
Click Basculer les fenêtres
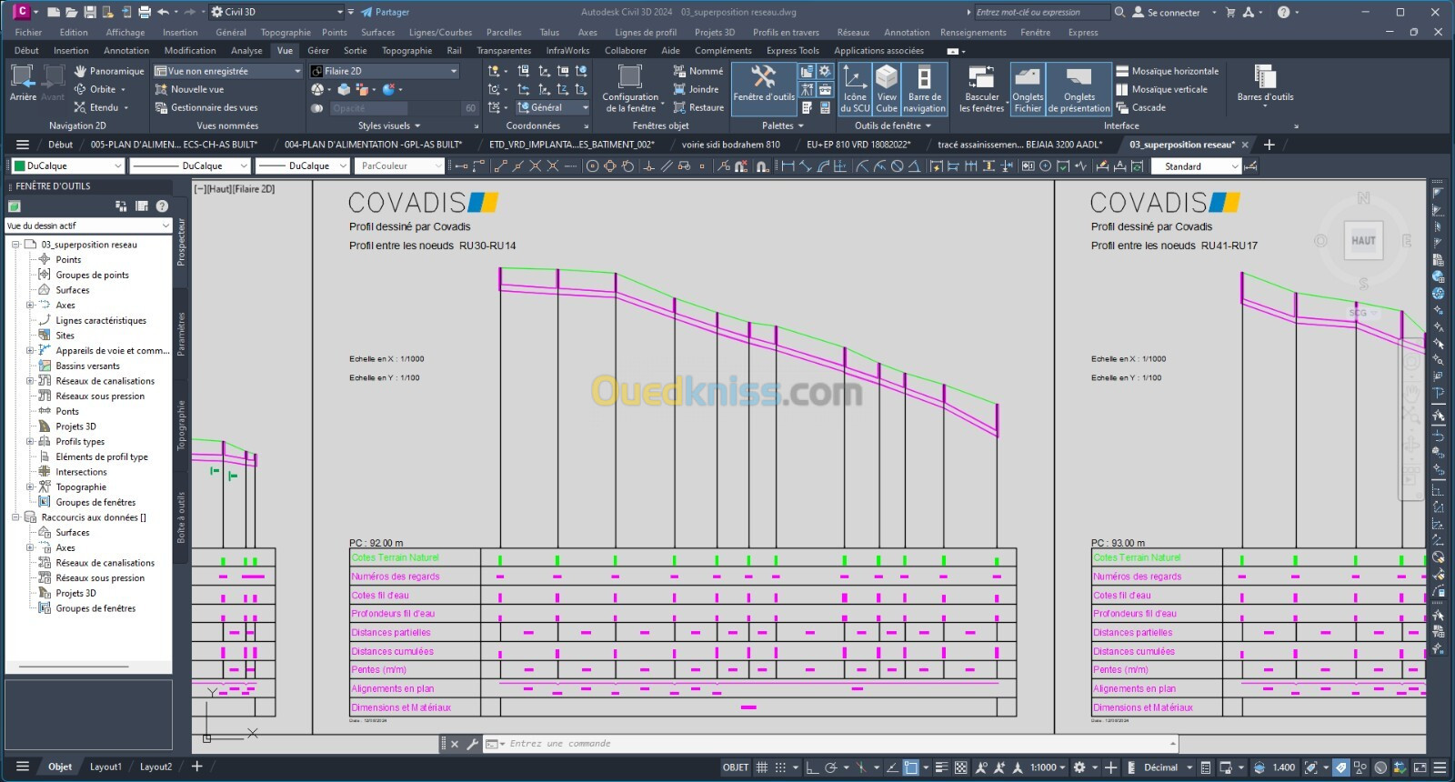pos(981,89)
